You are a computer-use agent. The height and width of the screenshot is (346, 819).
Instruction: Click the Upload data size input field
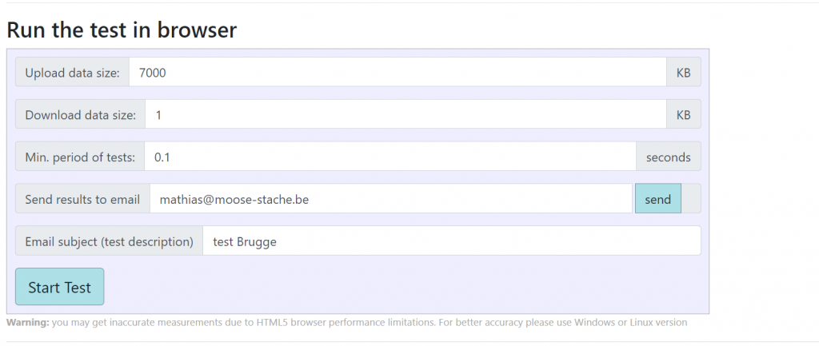tap(398, 73)
